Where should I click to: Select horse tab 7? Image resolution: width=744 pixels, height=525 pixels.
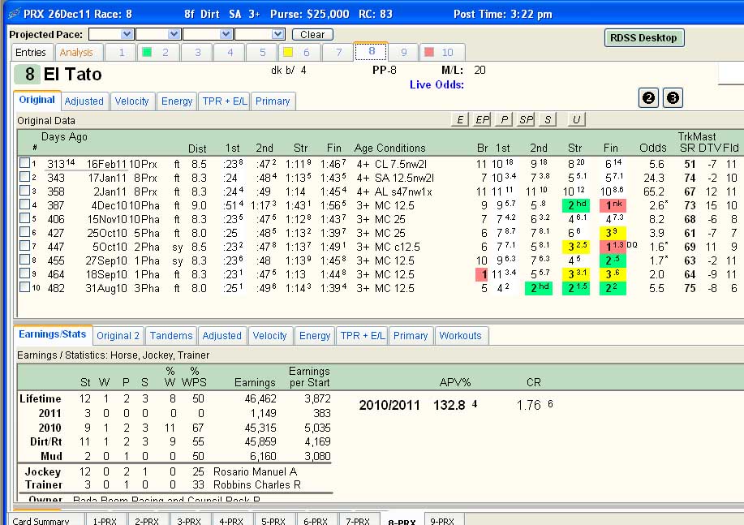pyautogui.click(x=338, y=52)
